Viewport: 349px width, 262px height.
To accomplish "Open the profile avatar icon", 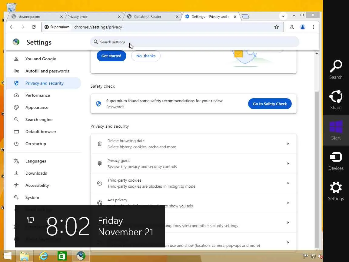I will pos(302,27).
